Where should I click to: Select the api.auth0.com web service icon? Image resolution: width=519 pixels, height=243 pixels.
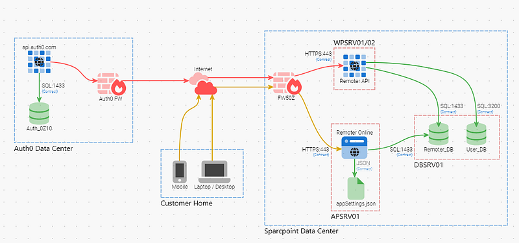[40, 62]
